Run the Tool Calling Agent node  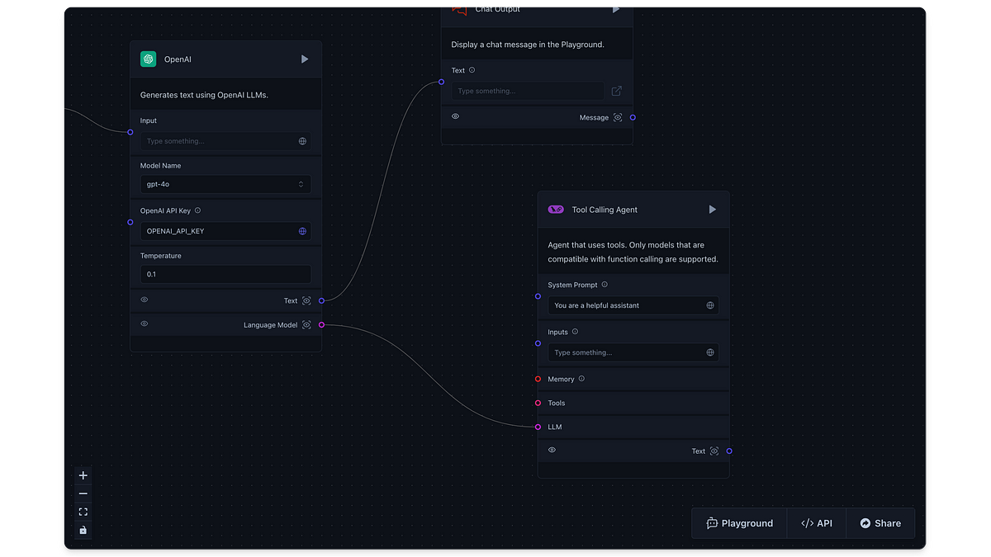point(712,210)
